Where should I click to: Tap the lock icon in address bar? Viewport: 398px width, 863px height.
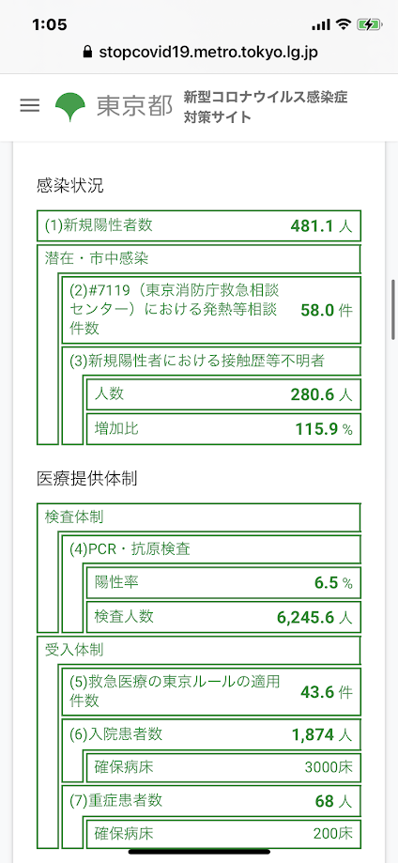click(x=85, y=53)
